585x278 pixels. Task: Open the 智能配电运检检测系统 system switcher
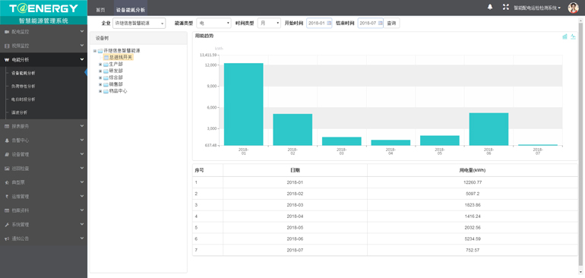click(x=537, y=8)
